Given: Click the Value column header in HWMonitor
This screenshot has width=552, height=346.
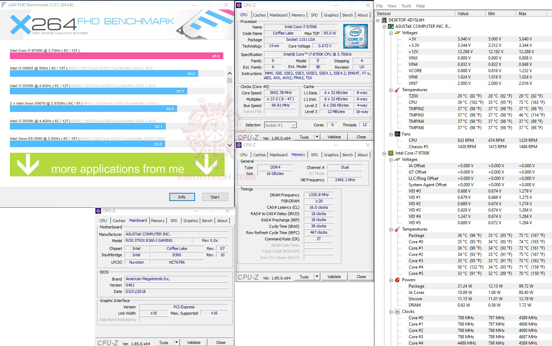Looking at the screenshot, I should coord(470,14).
